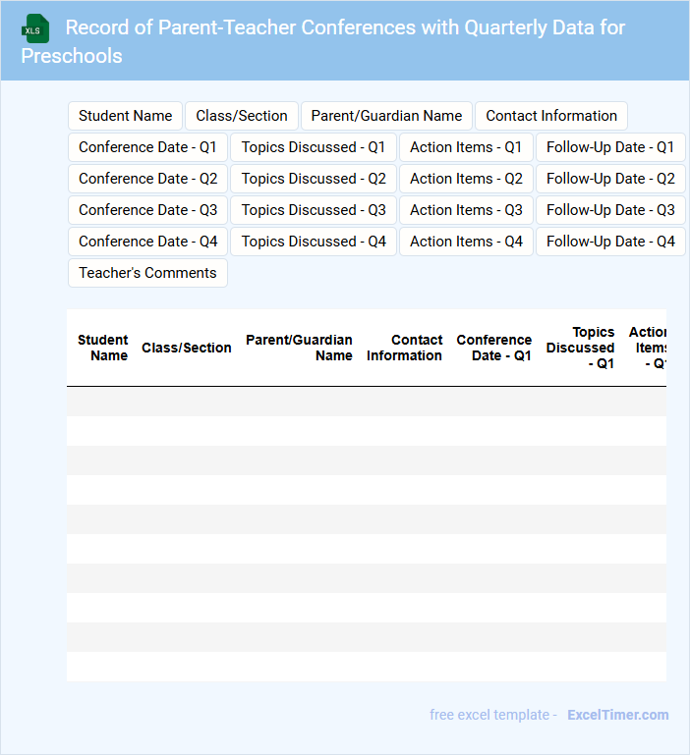Click the Student Name column header
Viewport: 690px width, 755px height.
(x=103, y=348)
